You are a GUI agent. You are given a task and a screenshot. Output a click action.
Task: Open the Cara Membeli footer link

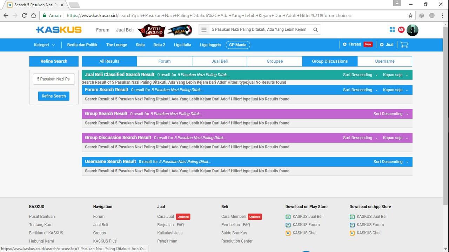(233, 217)
